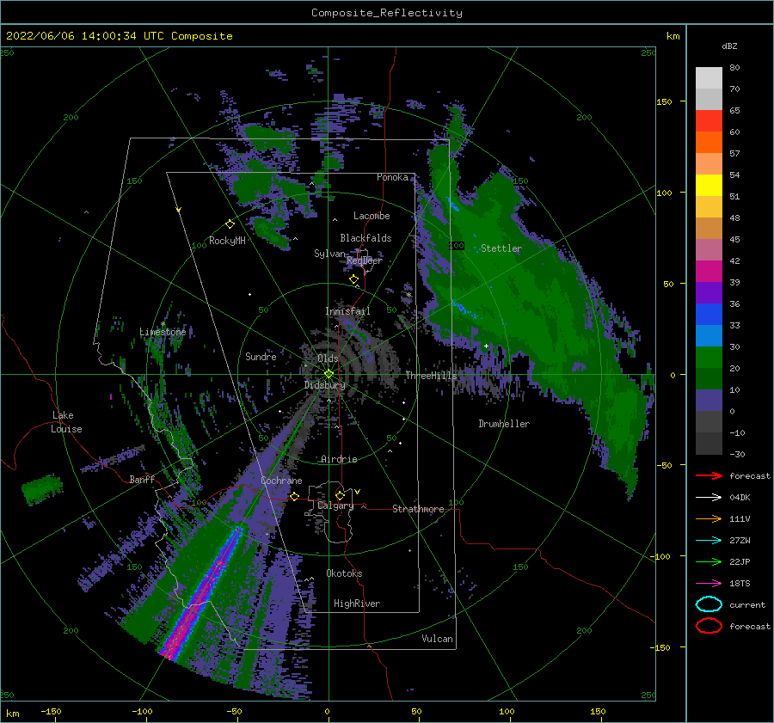Click the Composite_Reflectivity title text
The width and height of the screenshot is (774, 723).
pos(387,13)
